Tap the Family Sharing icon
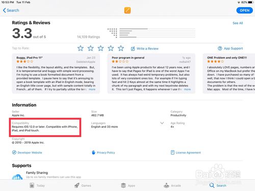The height and width of the screenshot is (191, 255). point(17,177)
